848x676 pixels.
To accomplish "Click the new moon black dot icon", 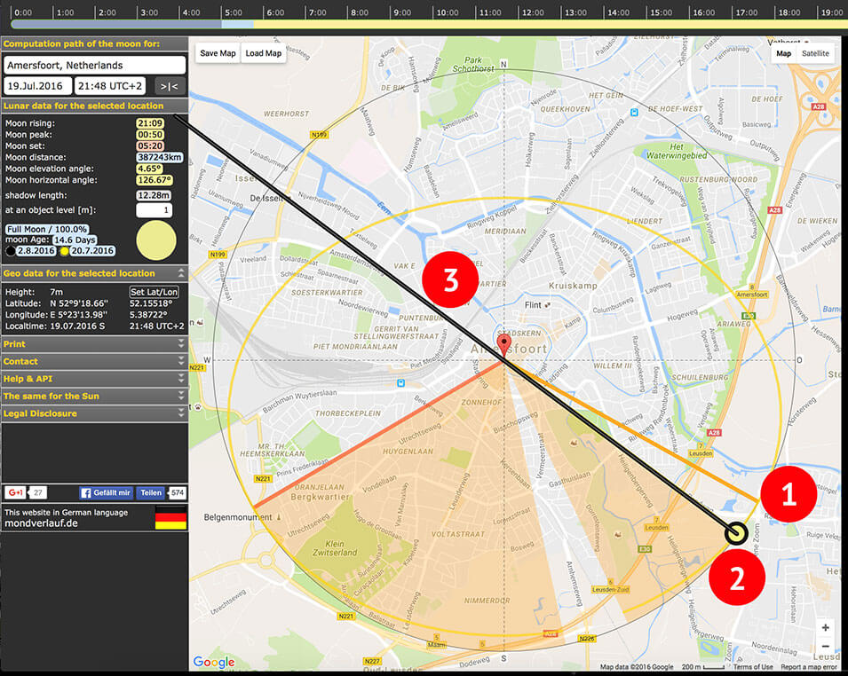I will 11,251.
